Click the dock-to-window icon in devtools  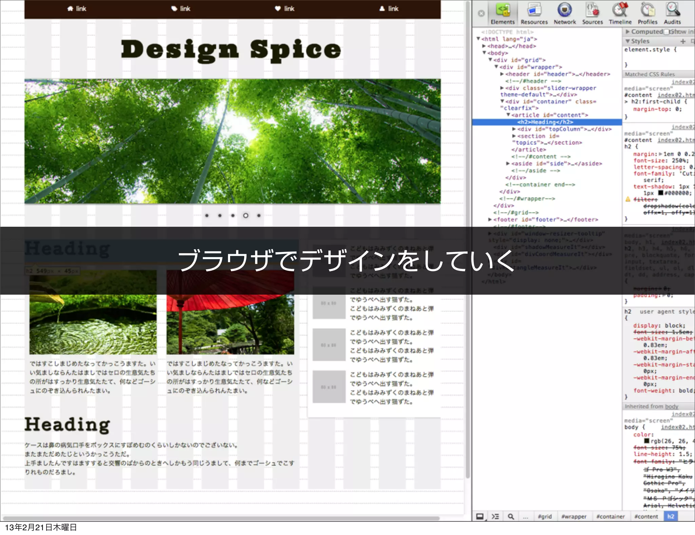(x=480, y=516)
